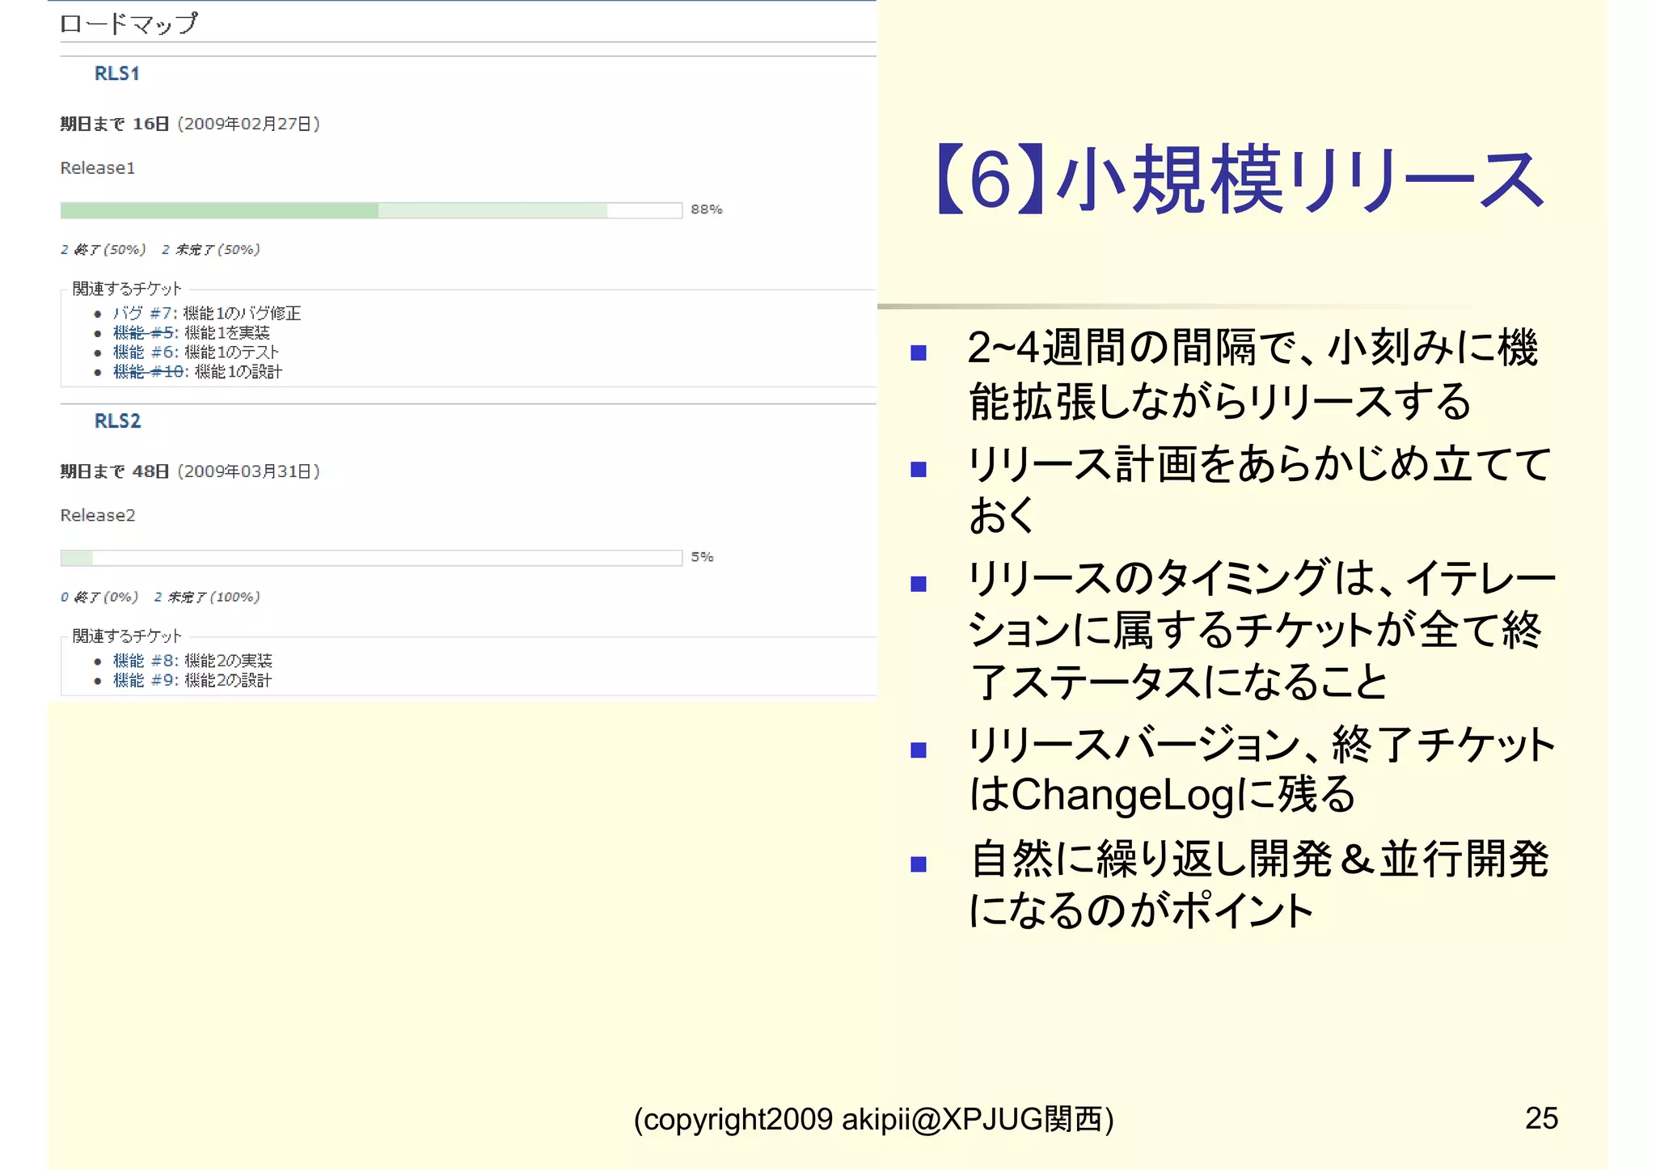Open ticket 機能 #9 link
Image resolution: width=1656 pixels, height=1170 pixels.
(143, 680)
